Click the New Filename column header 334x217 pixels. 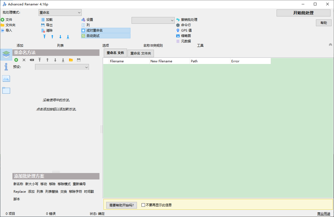(x=170, y=61)
